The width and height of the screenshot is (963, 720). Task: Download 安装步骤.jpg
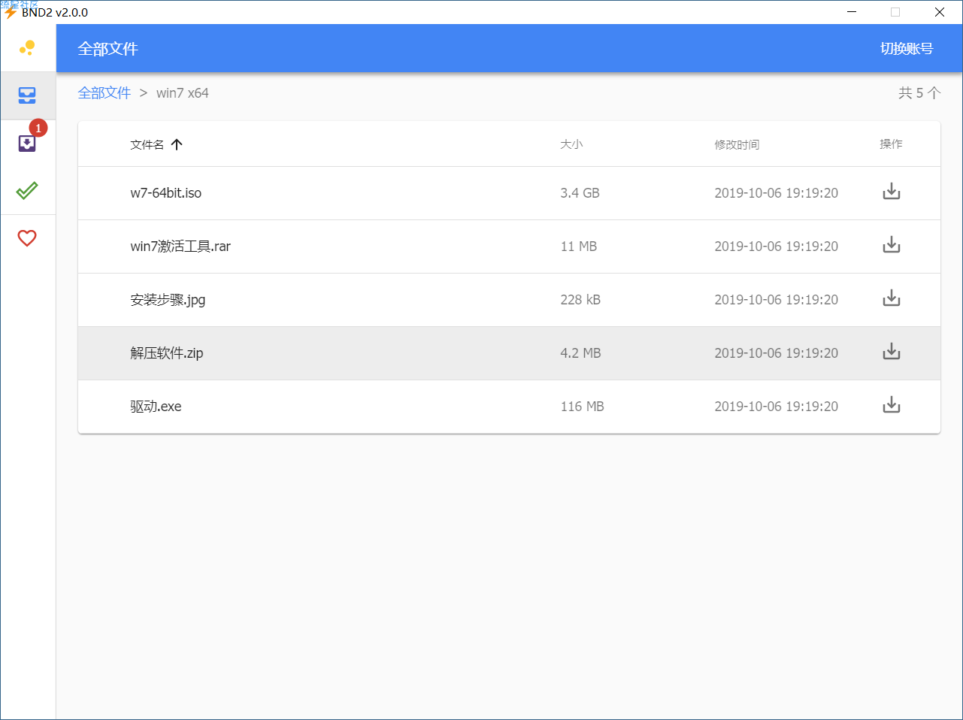click(891, 298)
